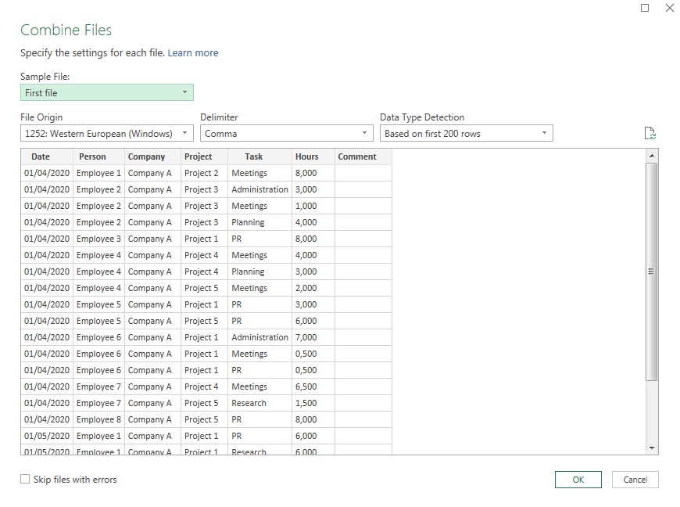Screen dimensions: 680x507
Task: Click the preview scrollbar thumb
Action: tap(651, 270)
